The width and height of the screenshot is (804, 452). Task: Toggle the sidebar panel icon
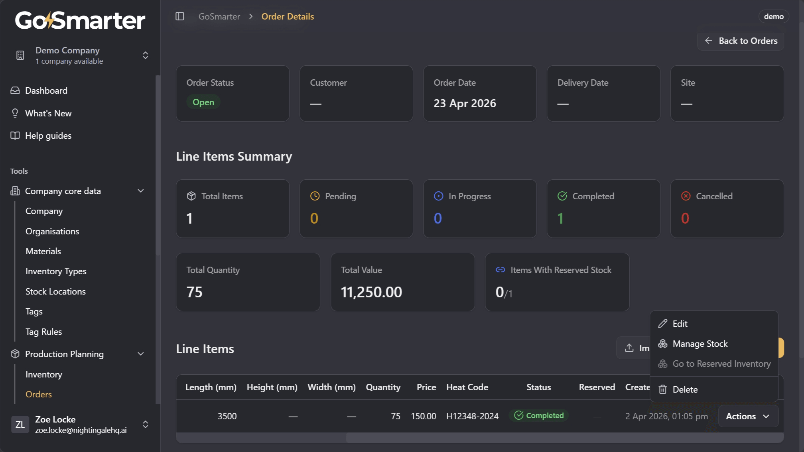click(x=180, y=16)
